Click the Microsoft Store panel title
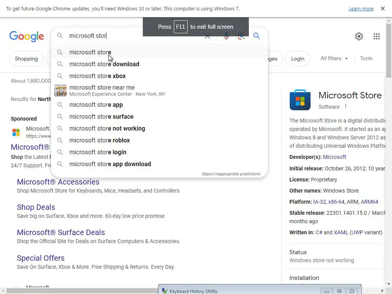Image resolution: width=392 pixels, height=294 pixels. coord(350,95)
